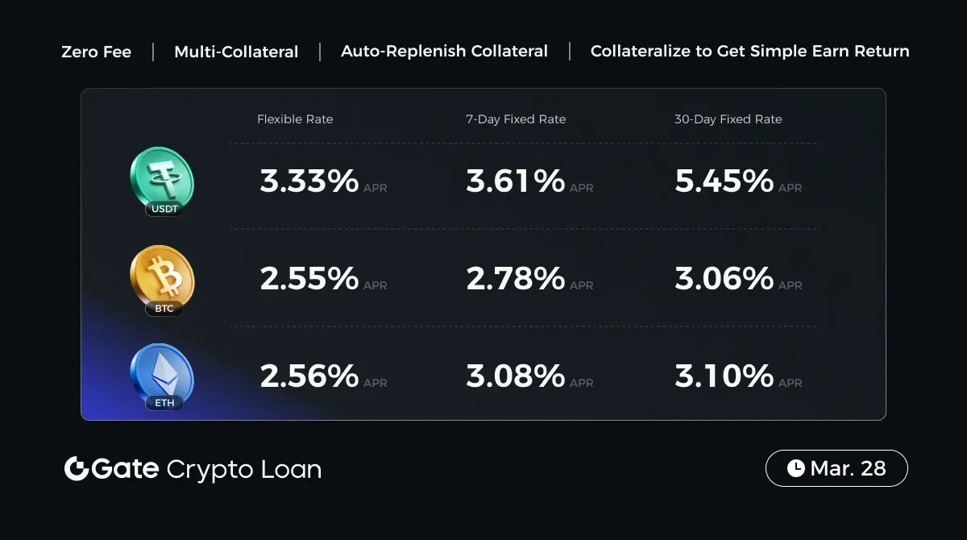This screenshot has width=967, height=540.
Task: Choose Auto-Replenish Collateral label
Action: (x=444, y=52)
